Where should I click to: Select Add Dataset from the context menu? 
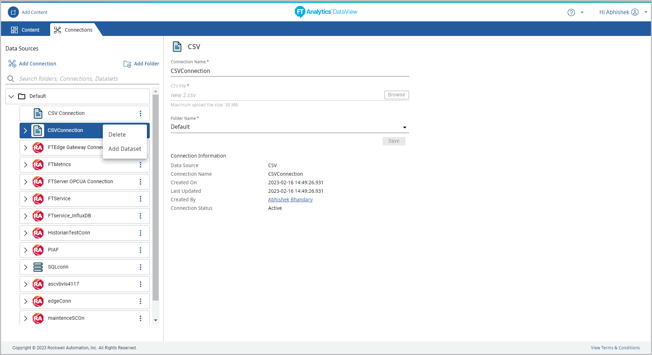pyautogui.click(x=125, y=149)
